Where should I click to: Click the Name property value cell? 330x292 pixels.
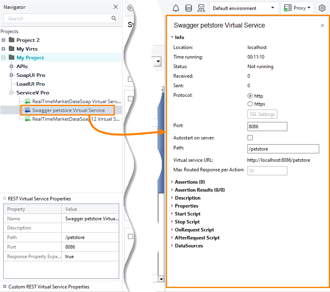tap(90, 219)
